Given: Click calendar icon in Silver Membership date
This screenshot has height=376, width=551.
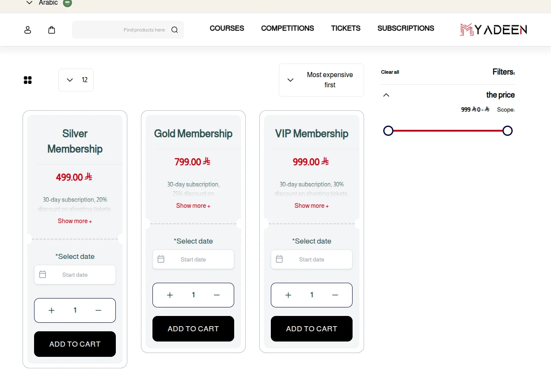Looking at the screenshot, I should (43, 275).
